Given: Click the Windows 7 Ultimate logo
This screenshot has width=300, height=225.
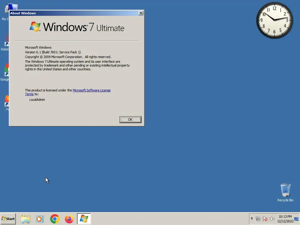Looking at the screenshot, I should 77,27.
